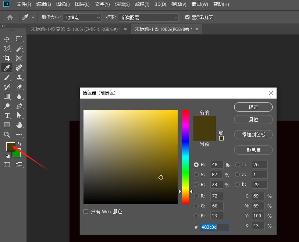Enable the Only Web Colors checkbox
The height and width of the screenshot is (242, 299).
click(x=86, y=211)
